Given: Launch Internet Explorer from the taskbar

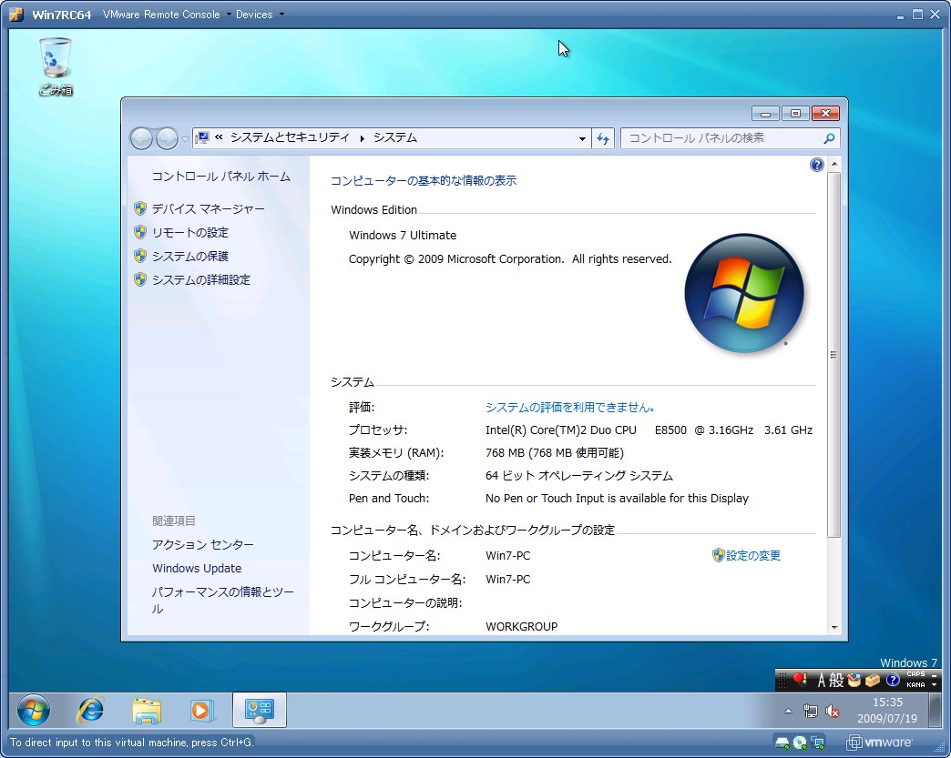Looking at the screenshot, I should click(x=90, y=710).
